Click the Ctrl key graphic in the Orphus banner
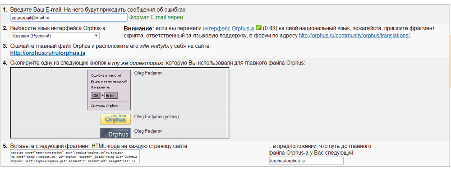This screenshot has height=171, width=451. pos(96,95)
